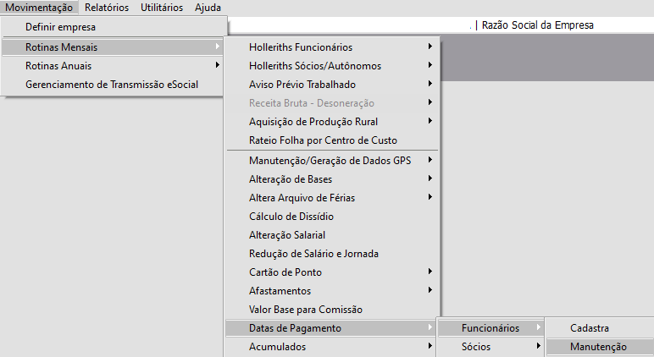
Task: Select Definir empresa menu entry
Action: pos(60,28)
